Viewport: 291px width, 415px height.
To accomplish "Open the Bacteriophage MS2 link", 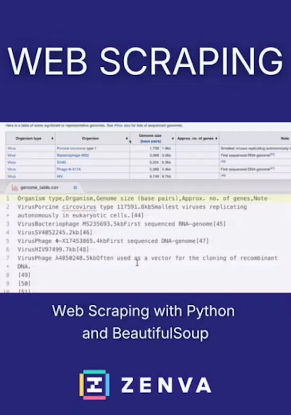I will [x=73, y=155].
